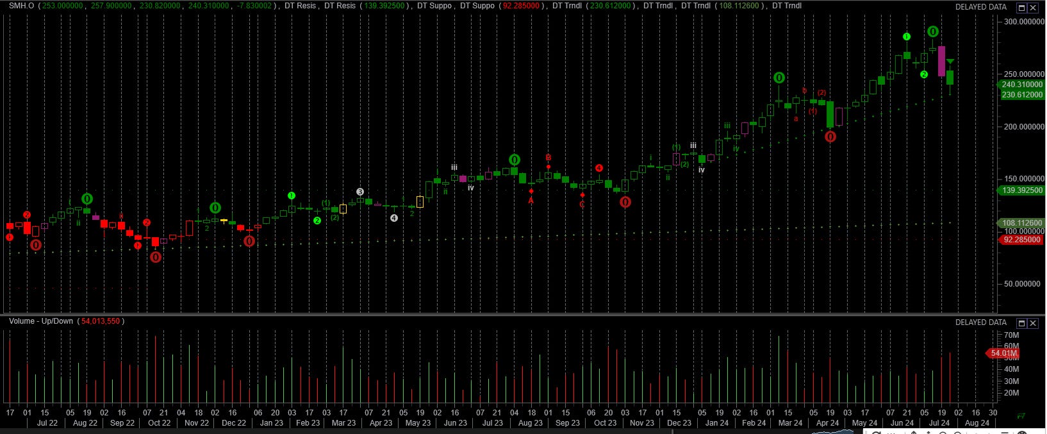
Task: Click the Dec 23 month label on time axis
Action: (679, 423)
